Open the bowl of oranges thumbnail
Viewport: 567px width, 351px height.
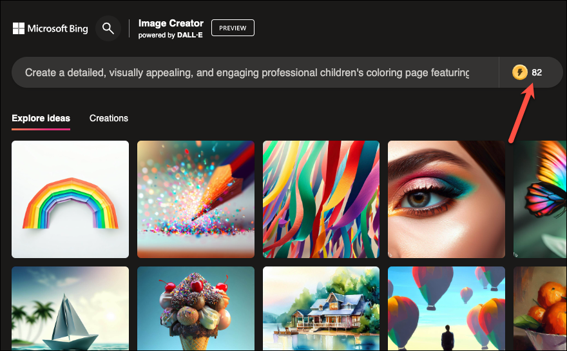tap(540, 308)
